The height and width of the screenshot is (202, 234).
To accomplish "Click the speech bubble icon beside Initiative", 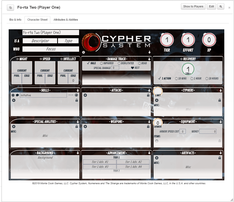I will pyautogui.click(x=17, y=95).
